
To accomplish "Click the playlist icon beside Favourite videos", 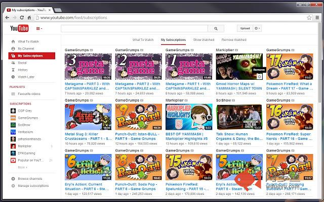I will coord(13,94).
